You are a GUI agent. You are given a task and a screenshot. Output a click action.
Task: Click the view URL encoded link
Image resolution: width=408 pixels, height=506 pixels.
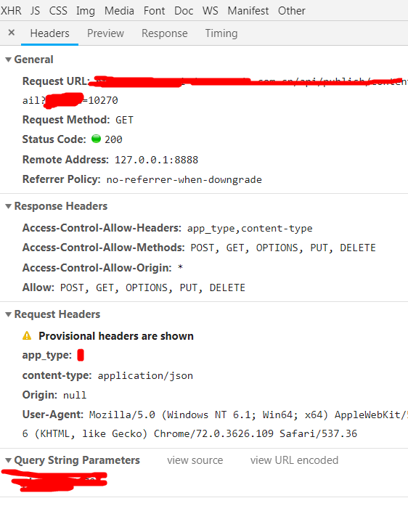[294, 460]
